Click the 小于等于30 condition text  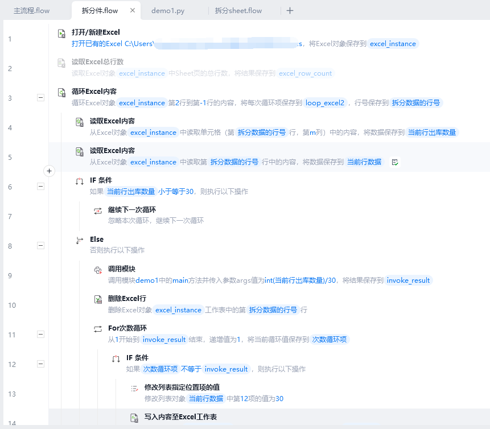point(176,192)
